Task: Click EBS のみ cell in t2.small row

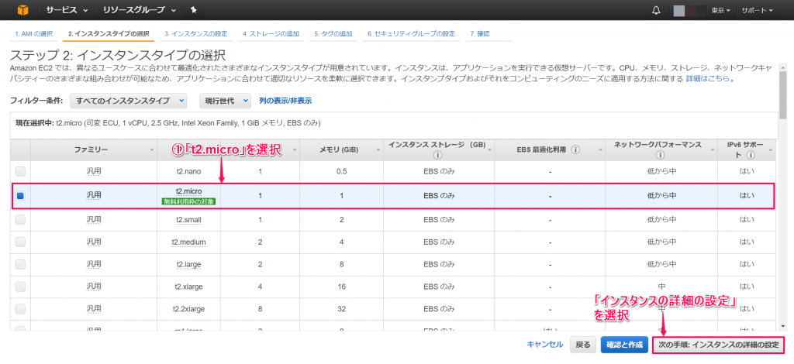Action: point(439,219)
